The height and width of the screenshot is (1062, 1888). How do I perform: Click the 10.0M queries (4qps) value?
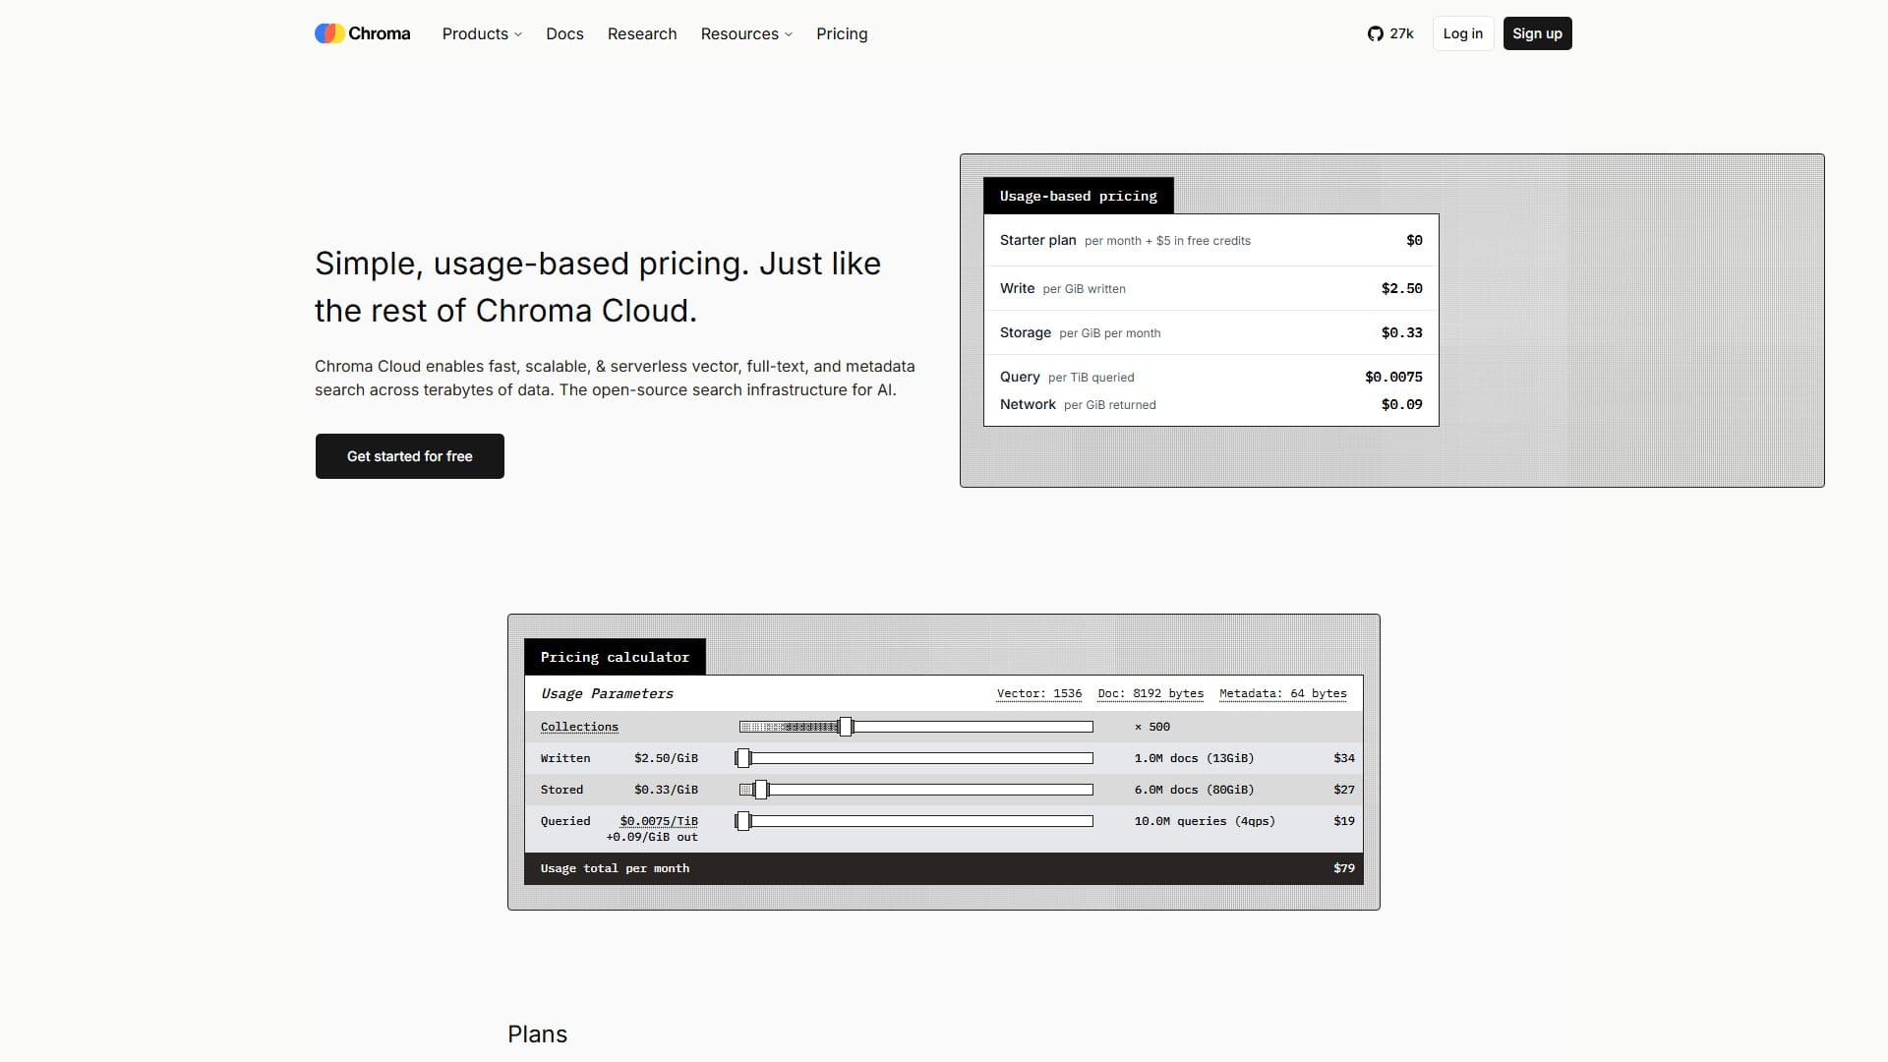click(x=1205, y=821)
